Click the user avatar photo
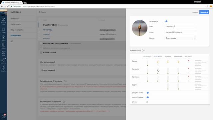This screenshot has width=213, height=120. pos(139,28)
